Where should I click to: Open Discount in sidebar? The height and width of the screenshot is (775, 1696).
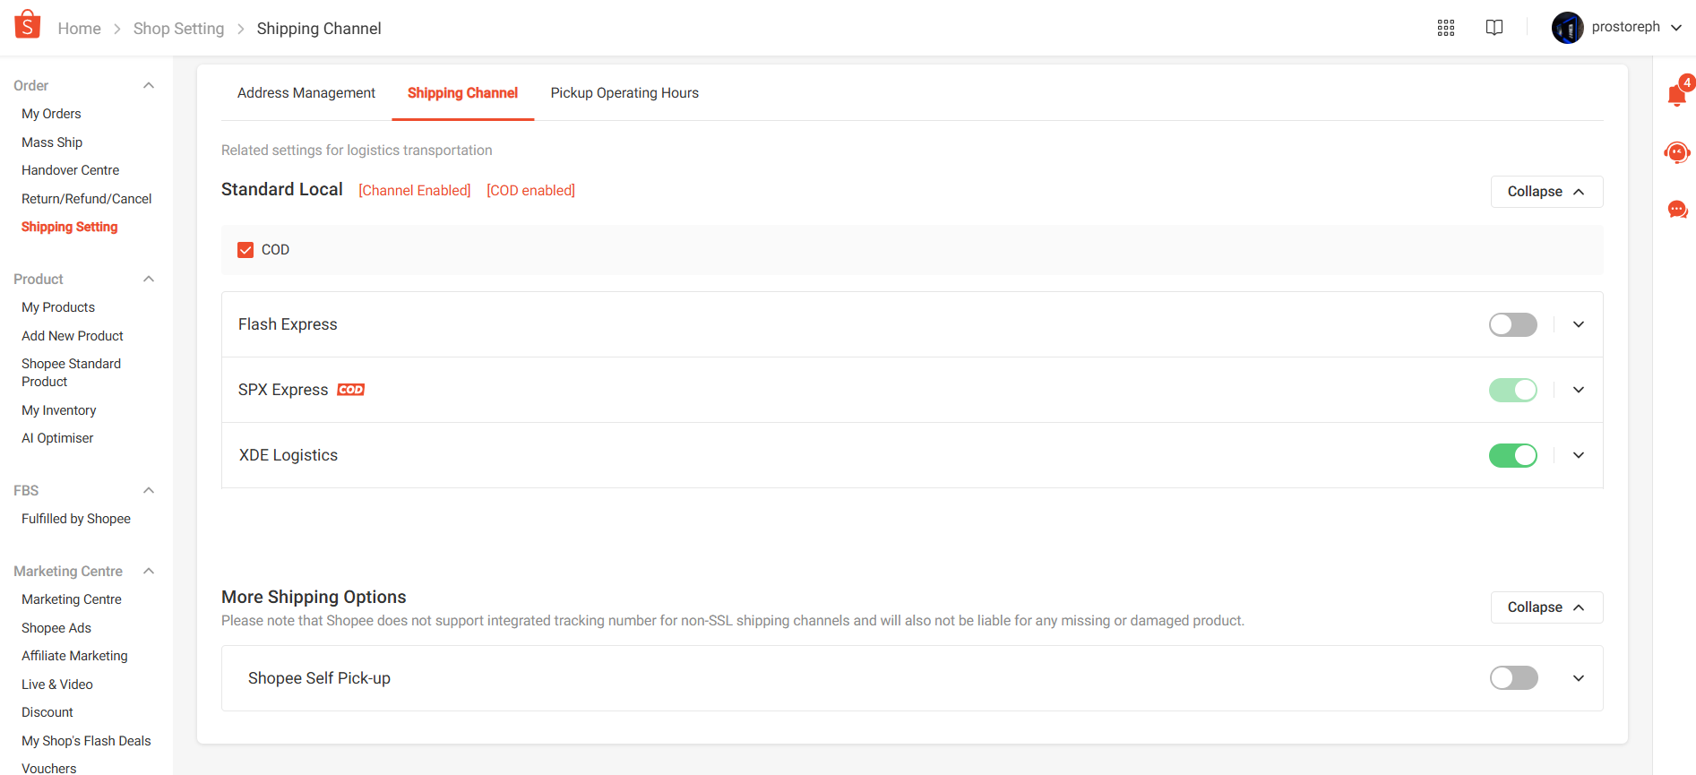[47, 712]
